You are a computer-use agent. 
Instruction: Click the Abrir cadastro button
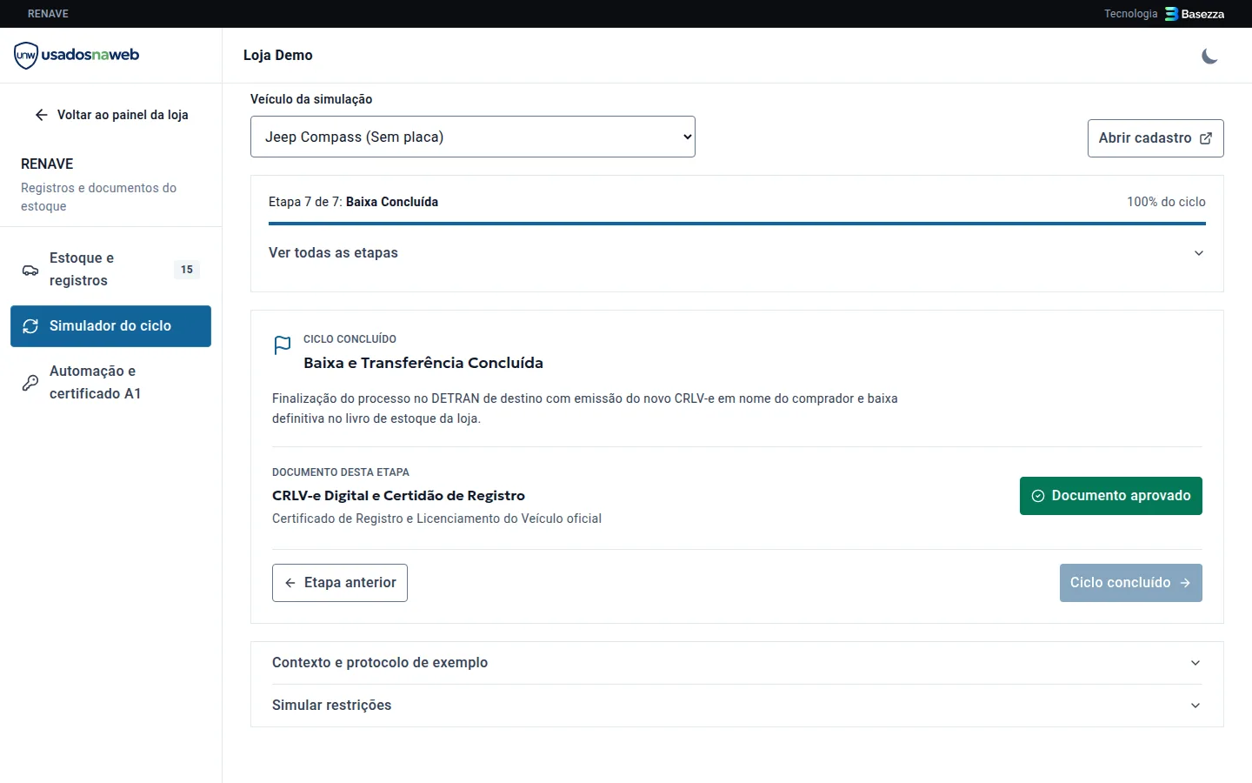(x=1155, y=138)
